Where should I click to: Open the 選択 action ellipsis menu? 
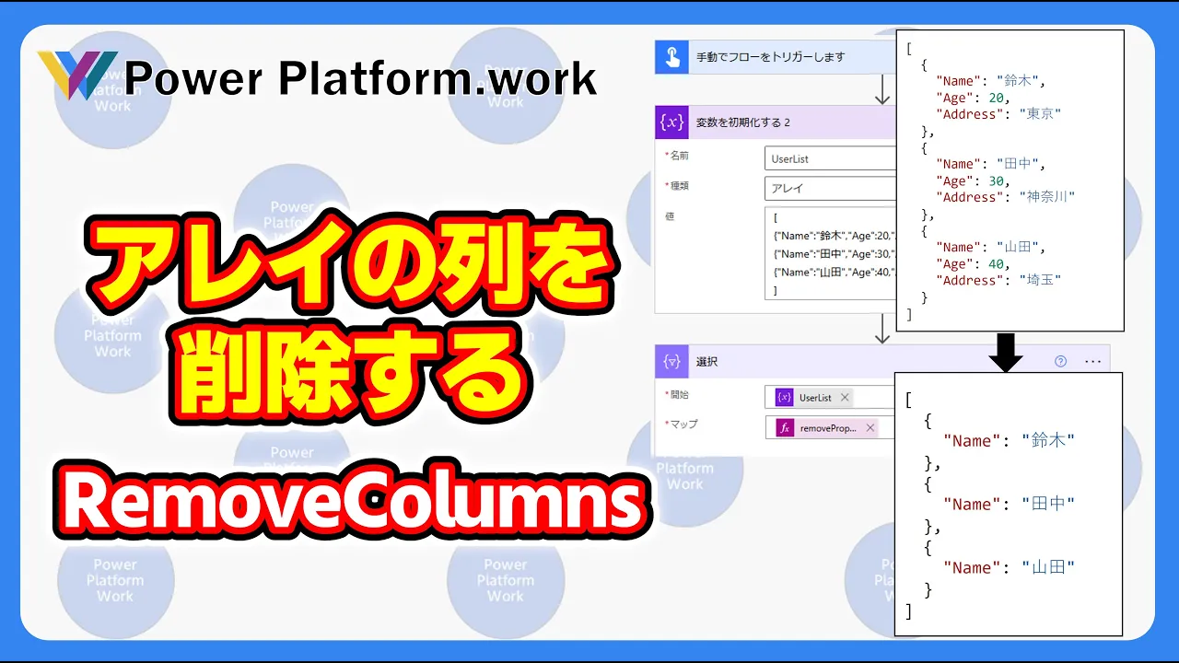pyautogui.click(x=1092, y=362)
